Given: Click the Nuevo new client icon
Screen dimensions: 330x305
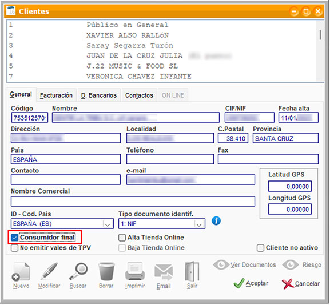Looking at the screenshot, I should pos(21,271).
